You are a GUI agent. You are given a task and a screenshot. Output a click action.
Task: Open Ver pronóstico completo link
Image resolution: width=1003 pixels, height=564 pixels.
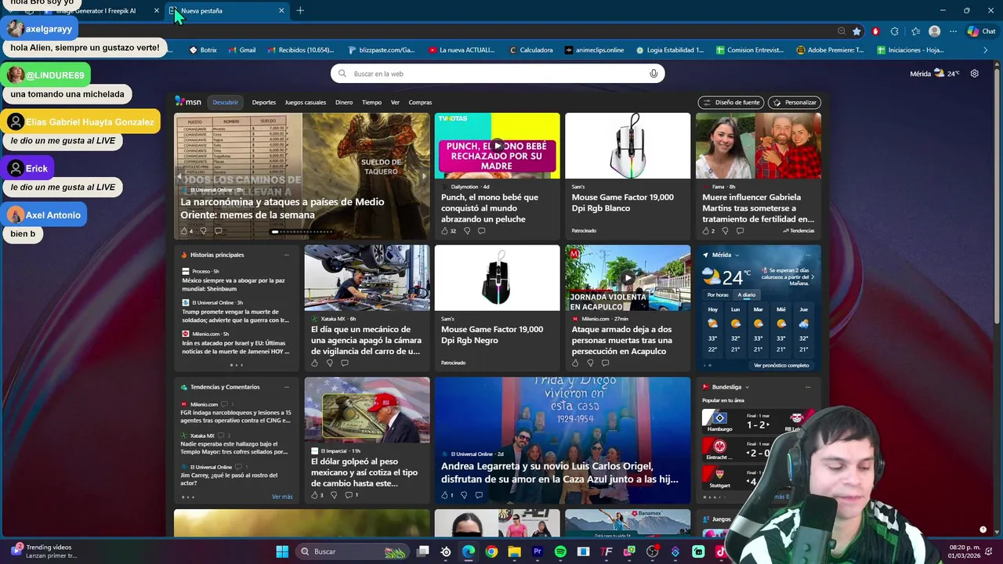tap(781, 365)
